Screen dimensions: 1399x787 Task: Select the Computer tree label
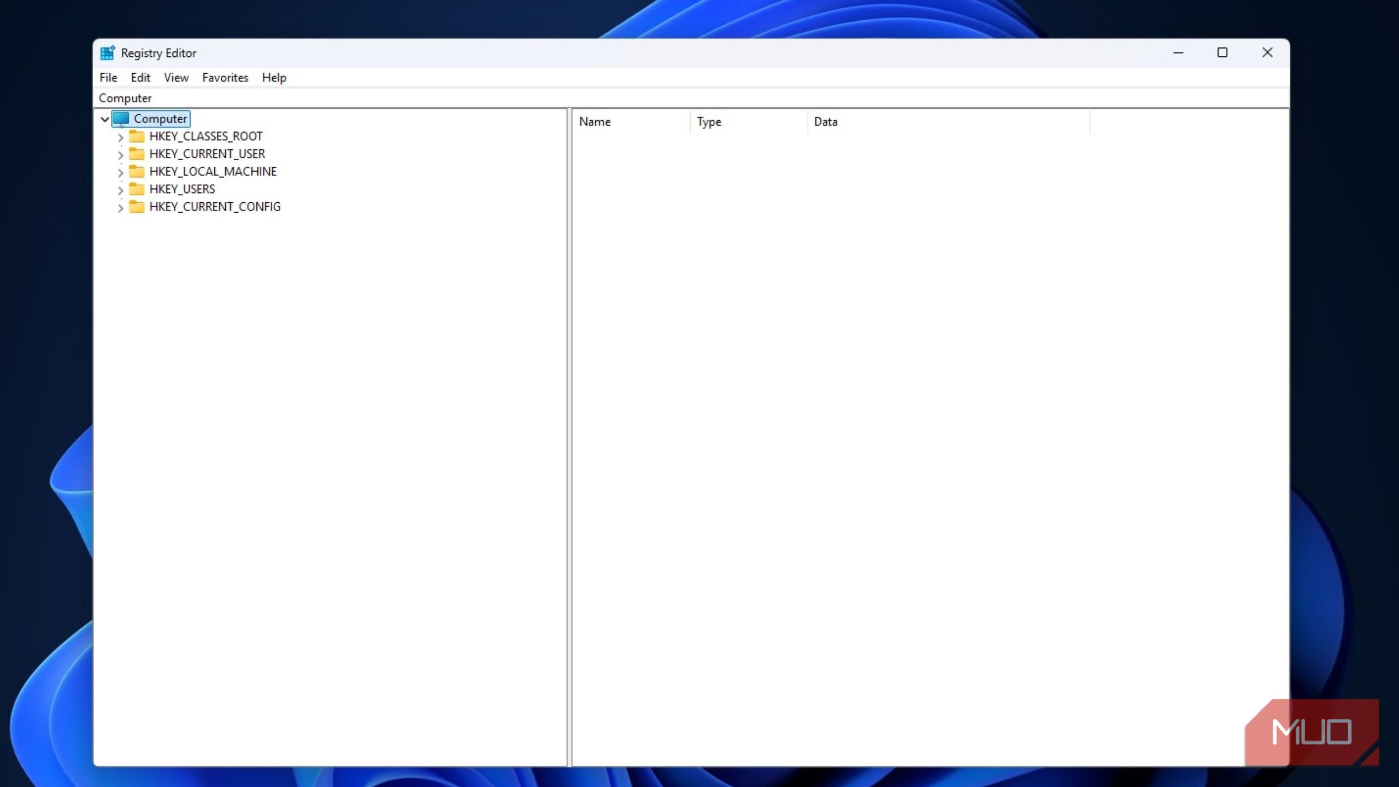[160, 119]
